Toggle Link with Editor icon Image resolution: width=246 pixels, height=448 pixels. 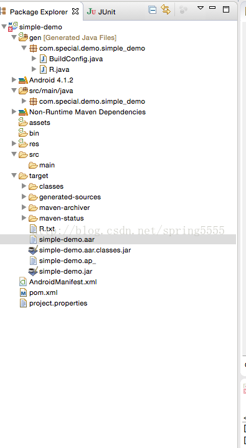point(166,9)
